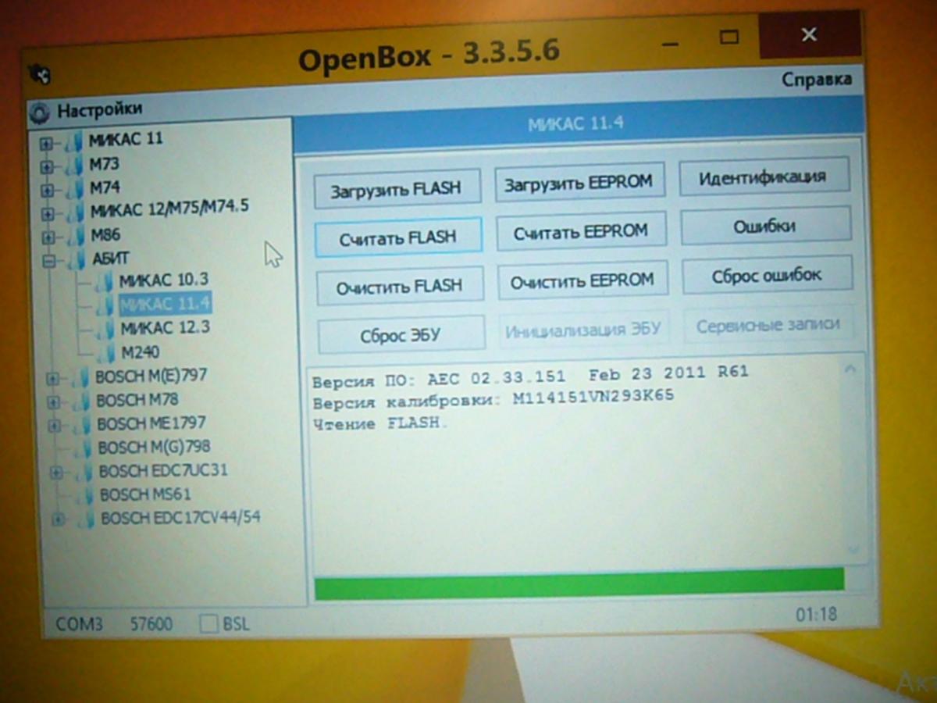Screen dimensions: 937x703
Task: Click the icon beside BOSCH M(E)797
Action: (80, 378)
